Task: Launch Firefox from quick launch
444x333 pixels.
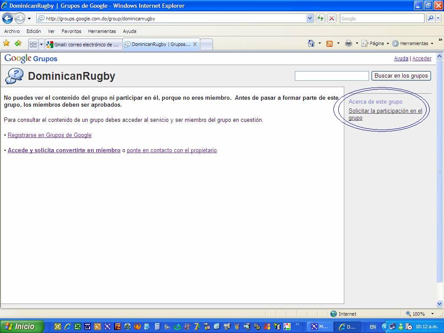Action: tap(137, 326)
